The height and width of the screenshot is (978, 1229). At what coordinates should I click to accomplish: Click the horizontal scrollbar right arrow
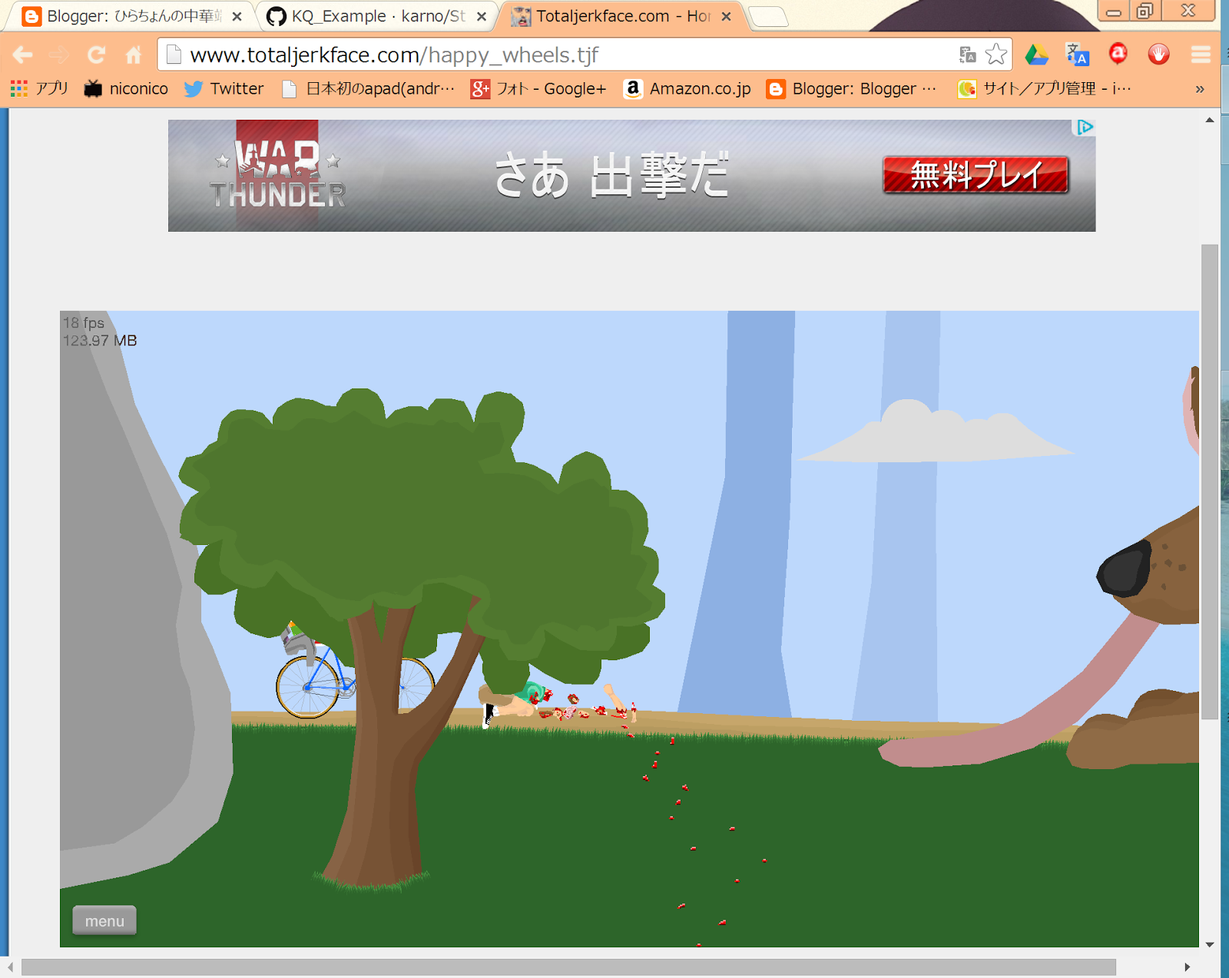(x=1188, y=967)
